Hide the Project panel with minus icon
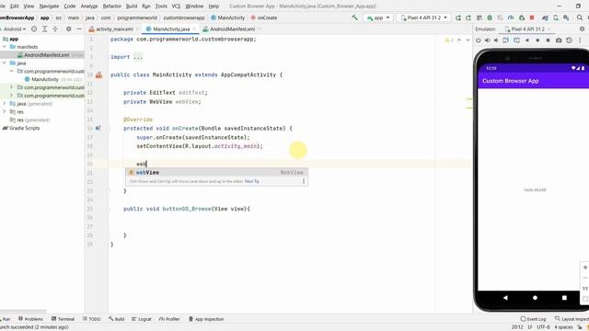Viewport: 589px width, 331px height. [x=79, y=29]
